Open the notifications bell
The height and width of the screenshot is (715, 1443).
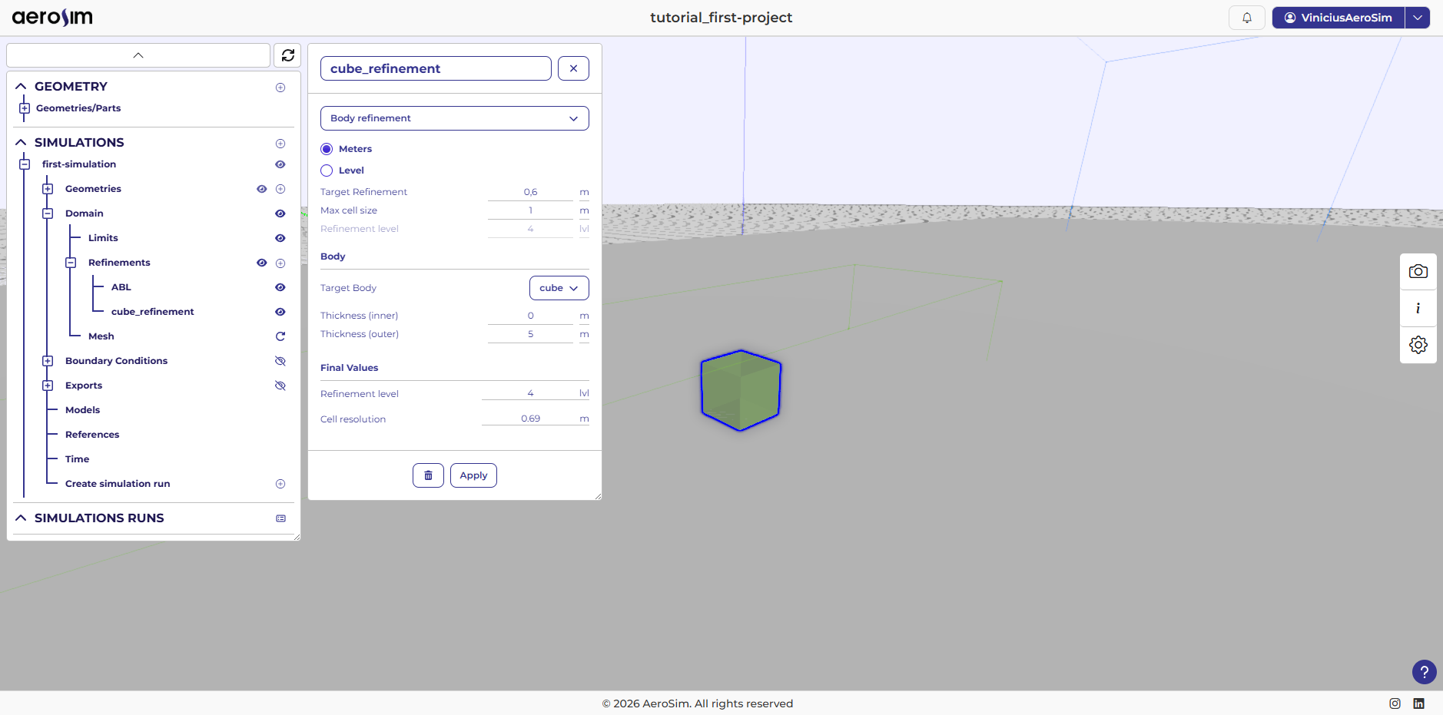(x=1246, y=17)
